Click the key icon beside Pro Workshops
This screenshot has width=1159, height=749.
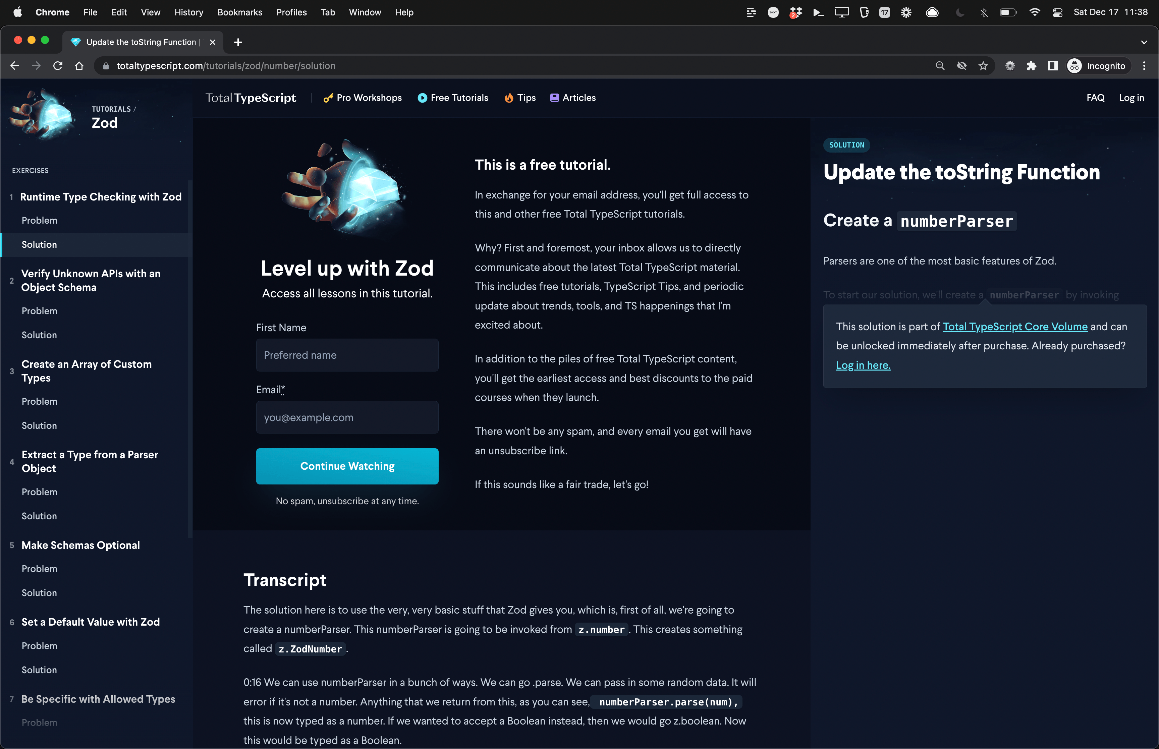tap(329, 98)
